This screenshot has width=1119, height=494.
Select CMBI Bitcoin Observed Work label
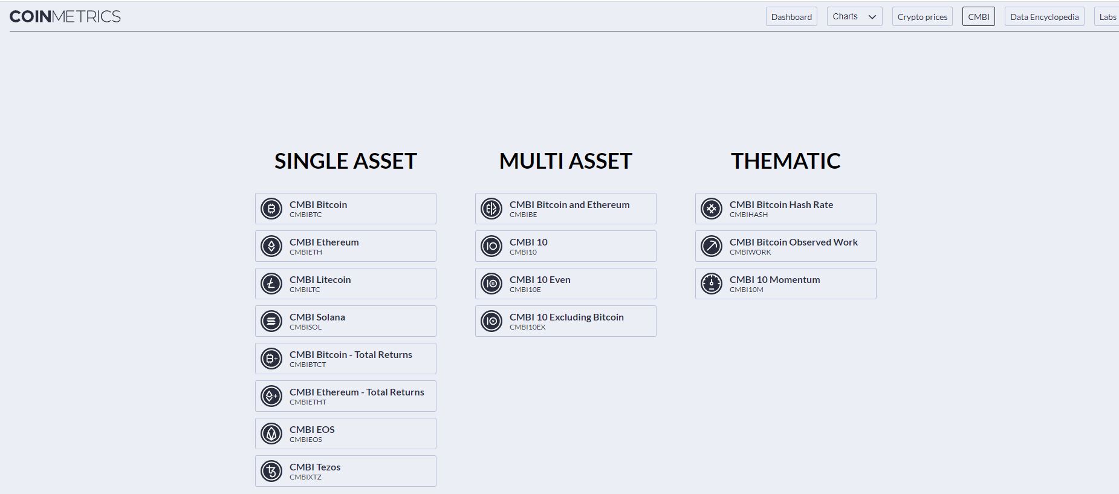(x=794, y=242)
